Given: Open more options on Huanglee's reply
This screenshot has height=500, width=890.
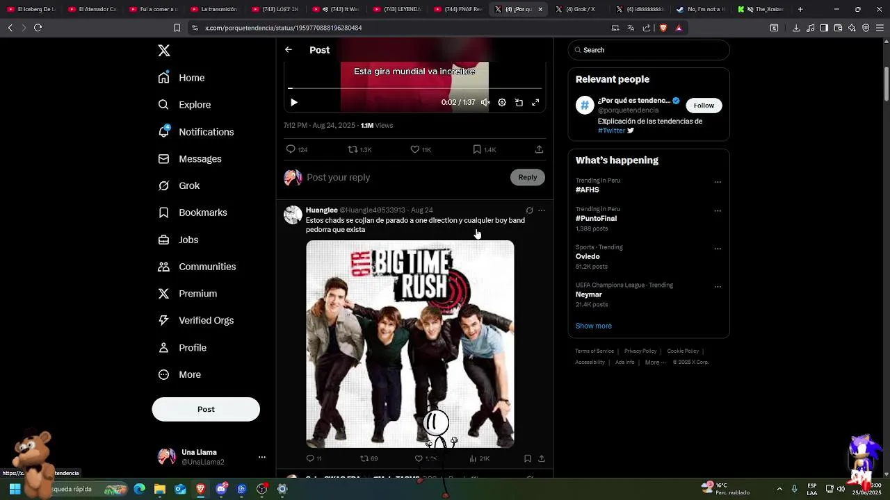Looking at the screenshot, I should [x=542, y=210].
